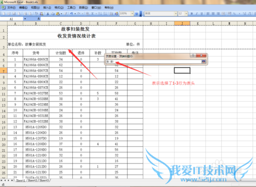Expand the Redo history arrow
This screenshot has width=256, height=187.
coord(82,14)
